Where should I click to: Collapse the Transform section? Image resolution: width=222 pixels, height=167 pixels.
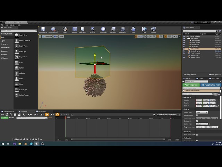point(183,97)
